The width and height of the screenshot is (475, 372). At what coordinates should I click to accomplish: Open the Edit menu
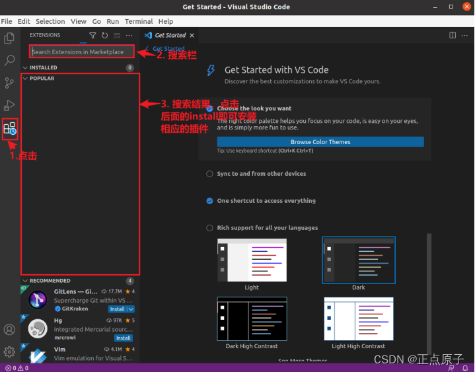(x=24, y=22)
